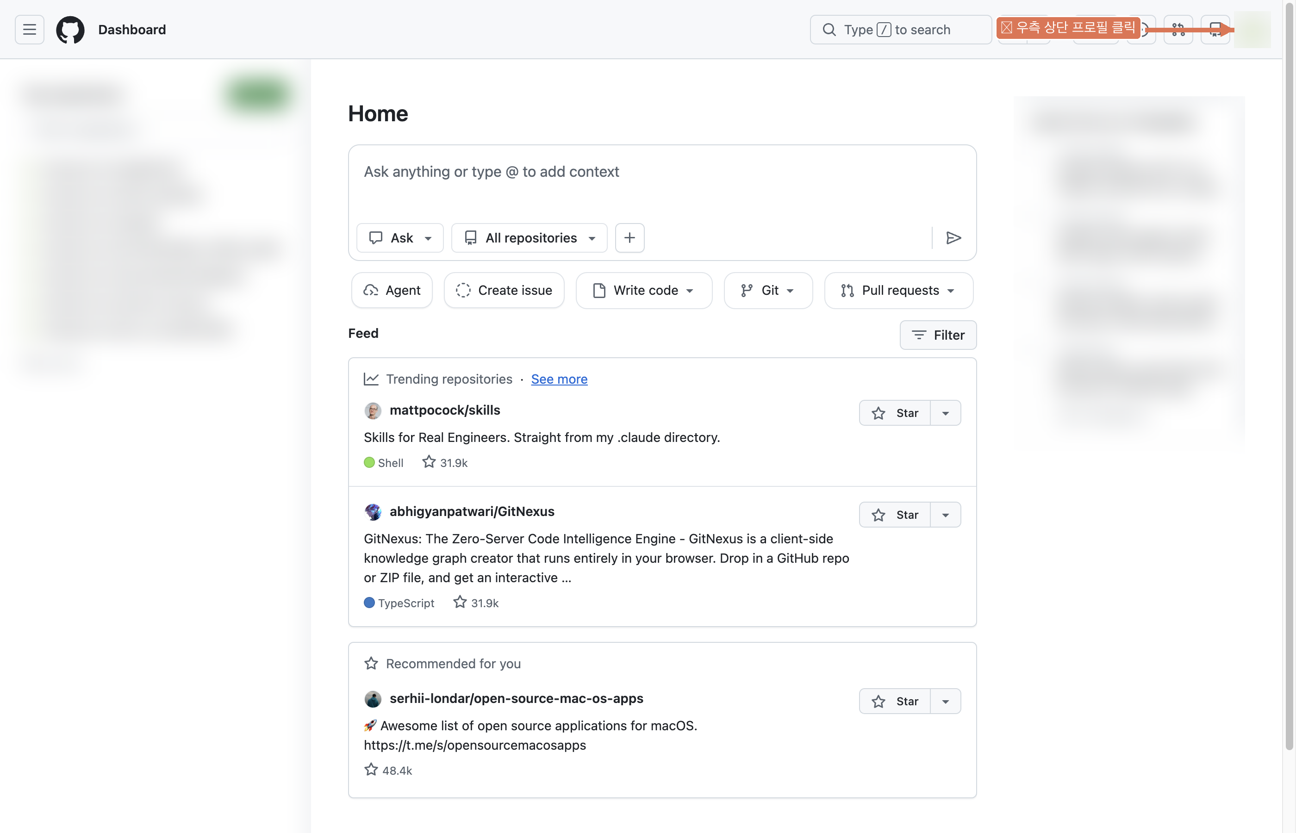The image size is (1296, 833).
Task: Open the abhigyanpatwari/GitNexus repository link
Action: [472, 512]
